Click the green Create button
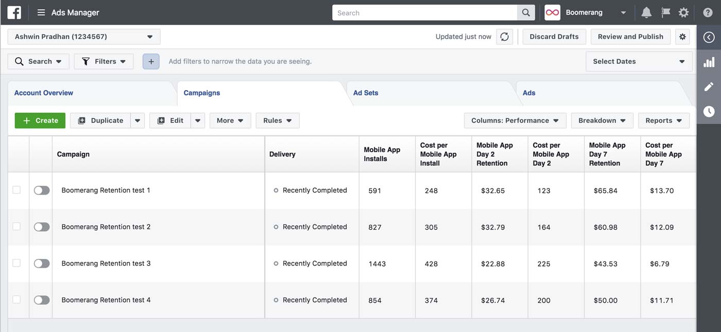721x332 pixels. [x=40, y=120]
